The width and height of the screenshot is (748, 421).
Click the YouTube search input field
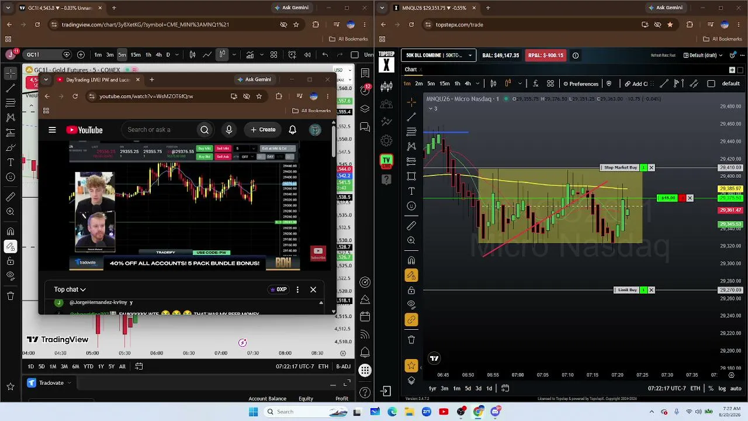tap(159, 130)
